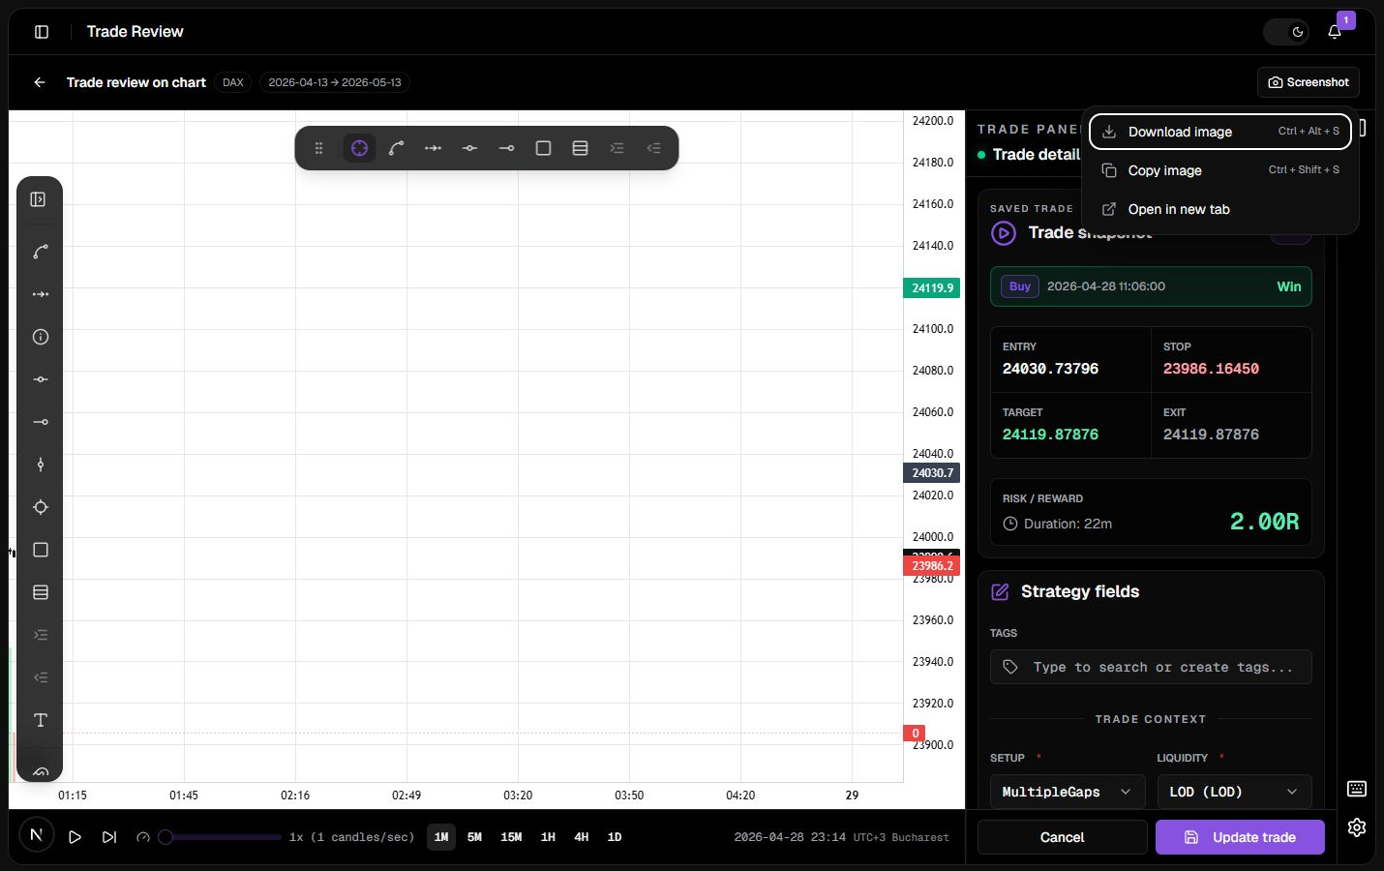Viewport: 1384px width, 871px height.
Task: Click the info circle tool in the vertical toolbar
Action: (x=41, y=337)
